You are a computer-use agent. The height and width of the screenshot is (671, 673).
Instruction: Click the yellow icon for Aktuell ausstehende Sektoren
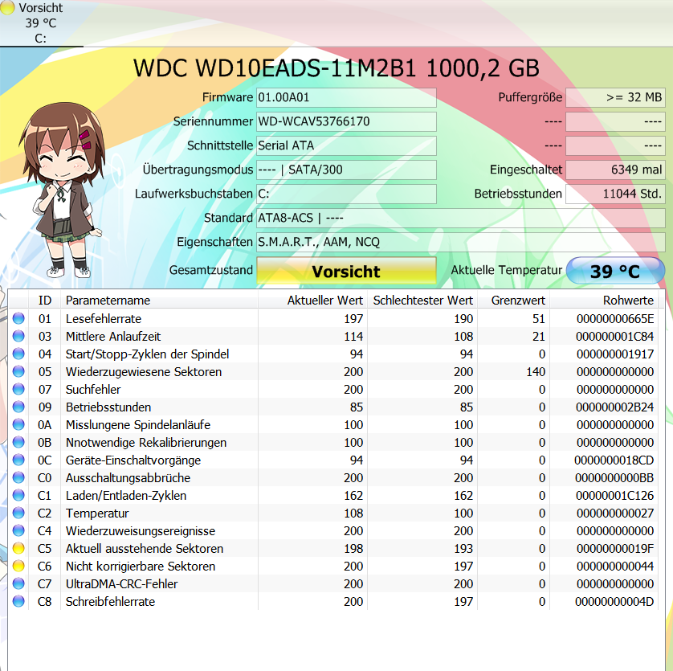point(18,548)
